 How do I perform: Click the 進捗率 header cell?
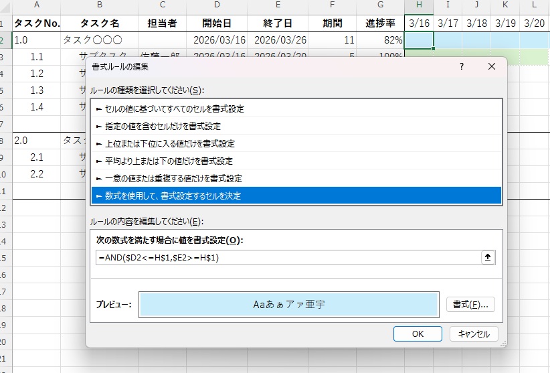click(x=379, y=23)
